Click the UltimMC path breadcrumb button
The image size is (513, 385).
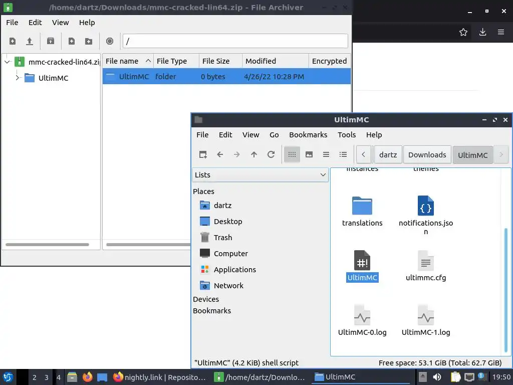point(473,155)
